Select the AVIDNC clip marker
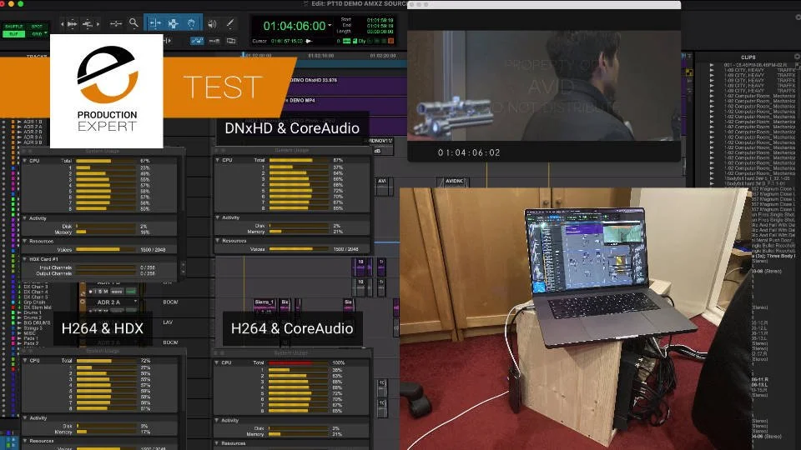 452,181
